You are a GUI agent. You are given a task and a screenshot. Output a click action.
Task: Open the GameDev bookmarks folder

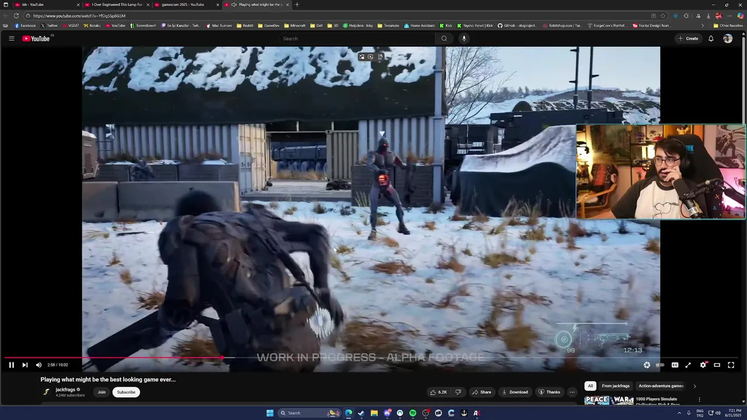(x=268, y=26)
